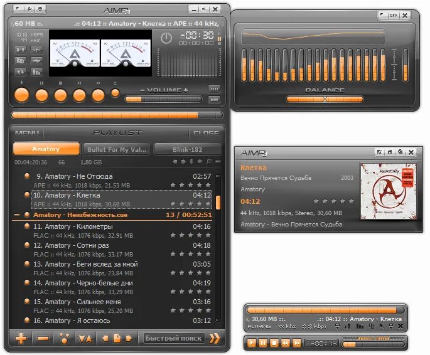This screenshot has width=430, height=355.
Task: Click the equalizer bars icon in mini player
Action: click(360, 326)
